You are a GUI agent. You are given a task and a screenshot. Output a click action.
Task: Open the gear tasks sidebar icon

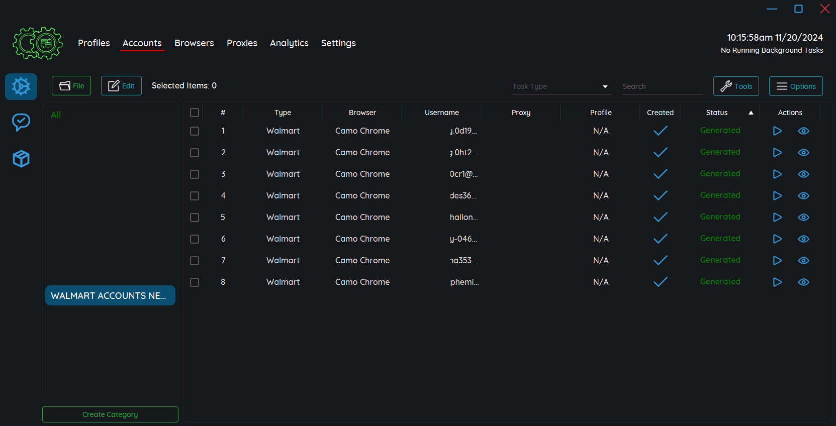(x=21, y=86)
